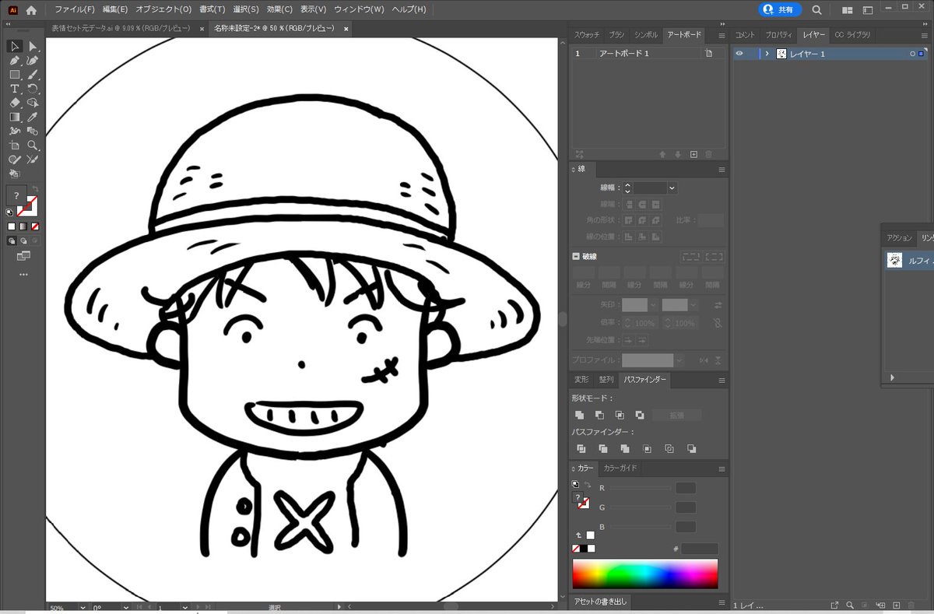Toggle visibility of レイヤー 1
Screen dimensions: 934x614
tap(739, 54)
